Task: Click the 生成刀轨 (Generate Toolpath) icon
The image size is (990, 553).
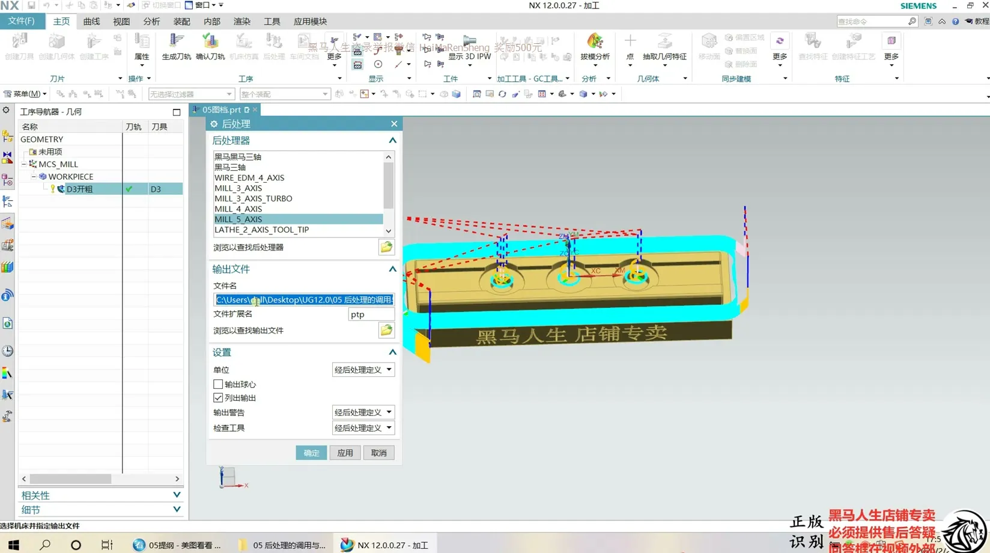Action: pos(176,46)
